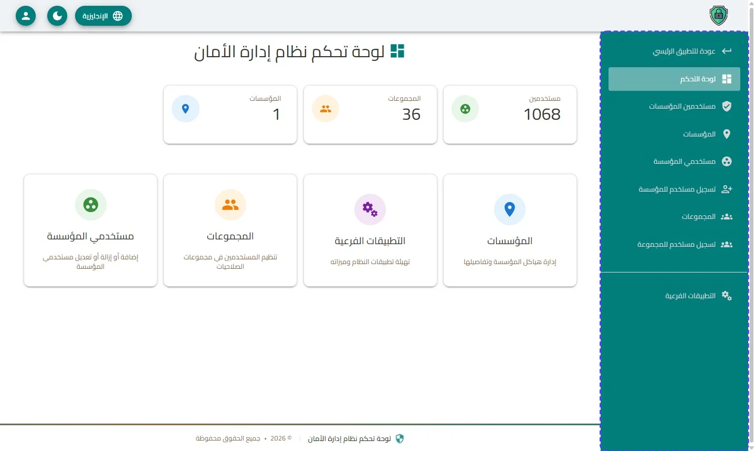Image resolution: width=755 pixels, height=451 pixels.
Task: Click the dashboard icon next to the page title
Action: [397, 51]
